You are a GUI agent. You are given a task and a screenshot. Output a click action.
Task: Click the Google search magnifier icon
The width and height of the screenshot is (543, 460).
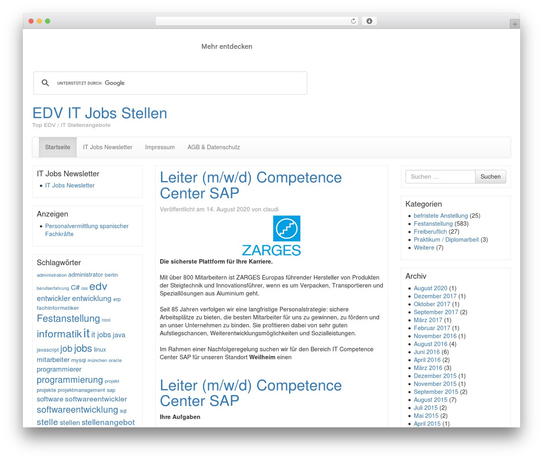(45, 83)
